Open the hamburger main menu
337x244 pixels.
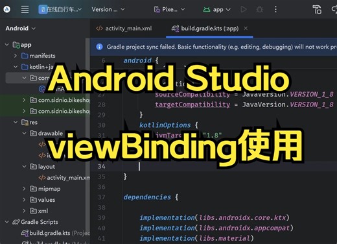pos(25,9)
